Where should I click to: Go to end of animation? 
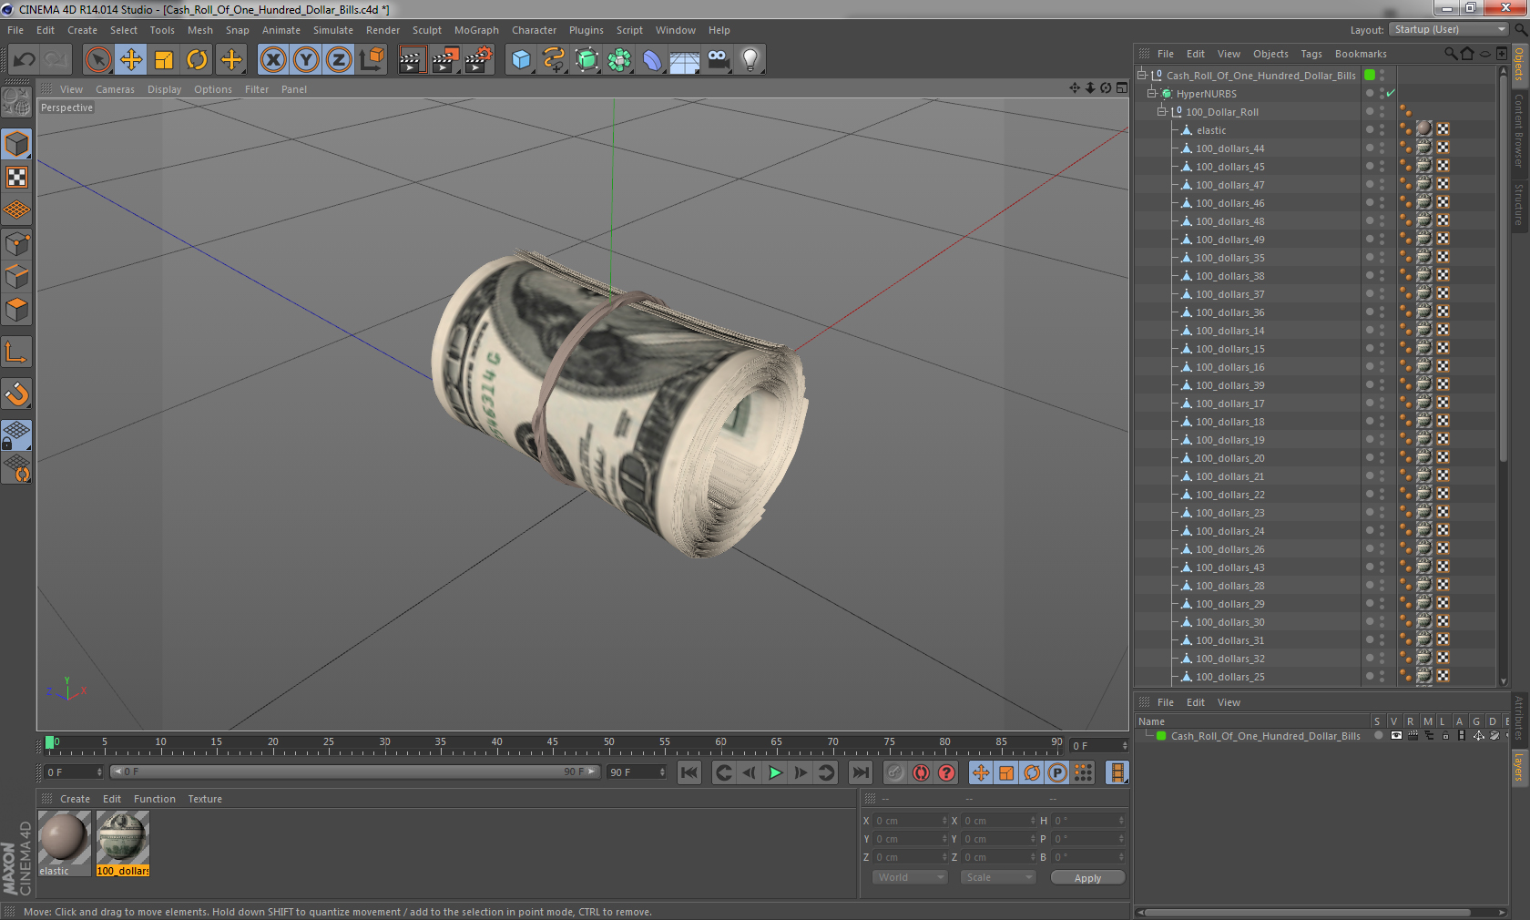(860, 772)
